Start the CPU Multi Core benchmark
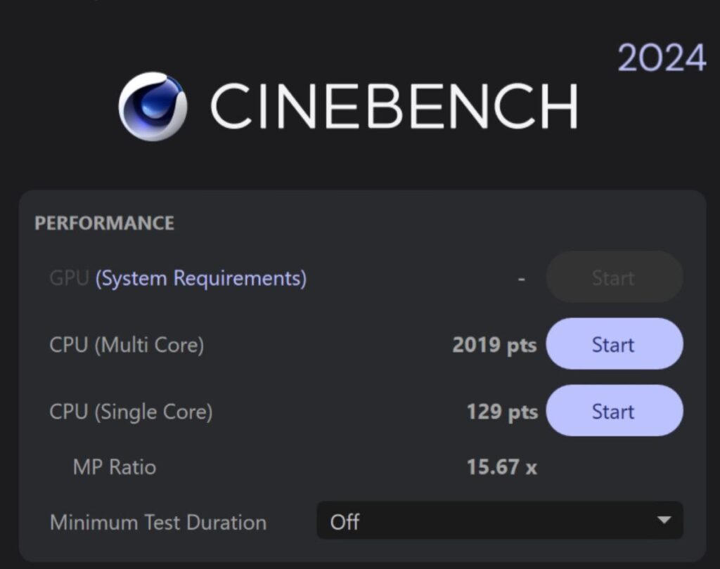 coord(614,344)
